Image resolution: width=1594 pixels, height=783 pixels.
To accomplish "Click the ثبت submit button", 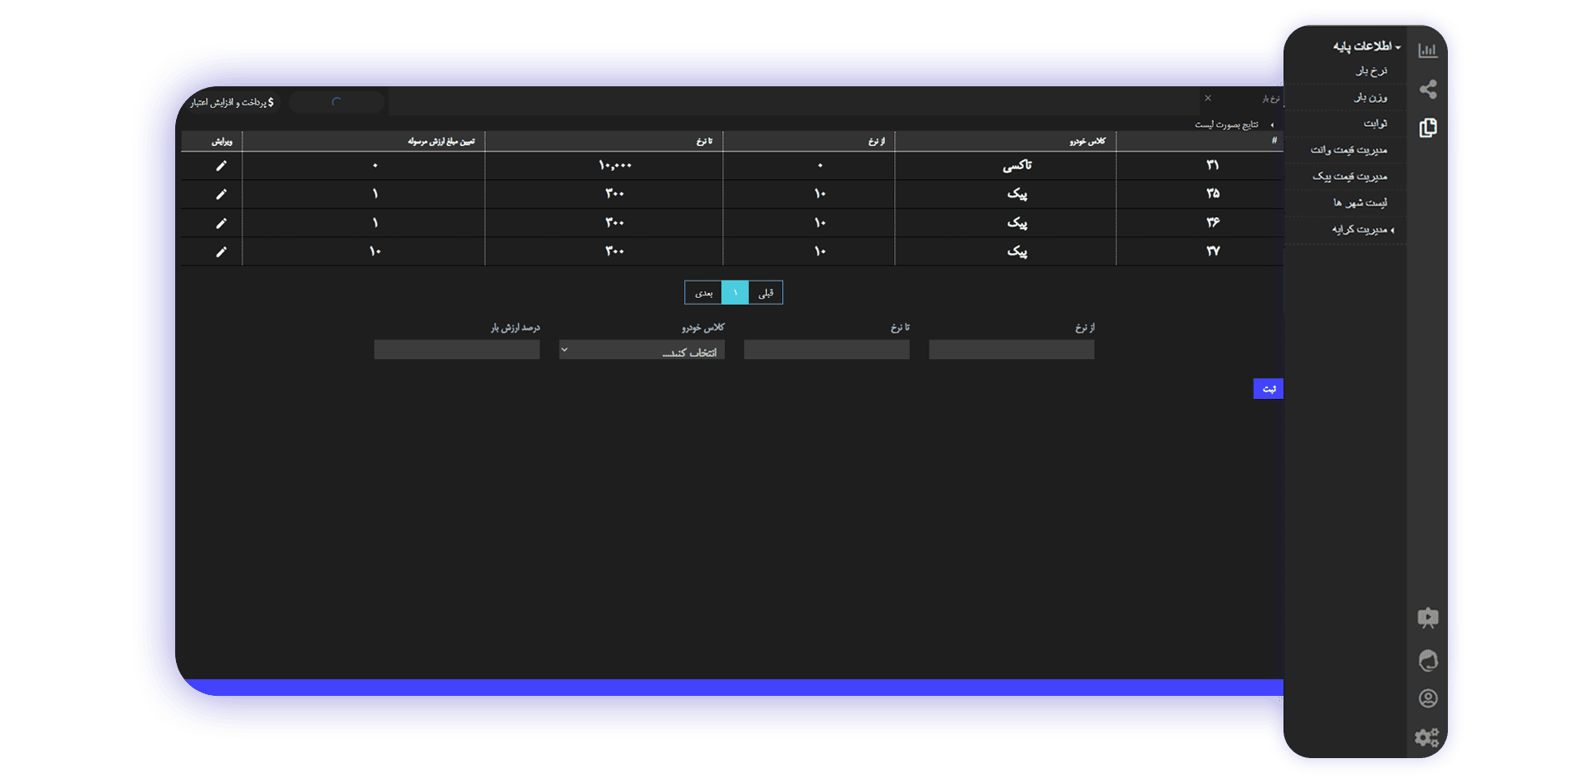I will [1269, 389].
